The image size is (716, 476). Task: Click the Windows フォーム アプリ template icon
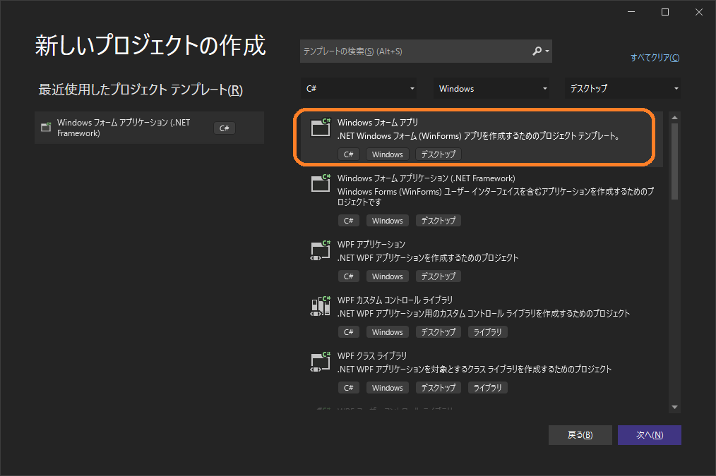(321, 128)
